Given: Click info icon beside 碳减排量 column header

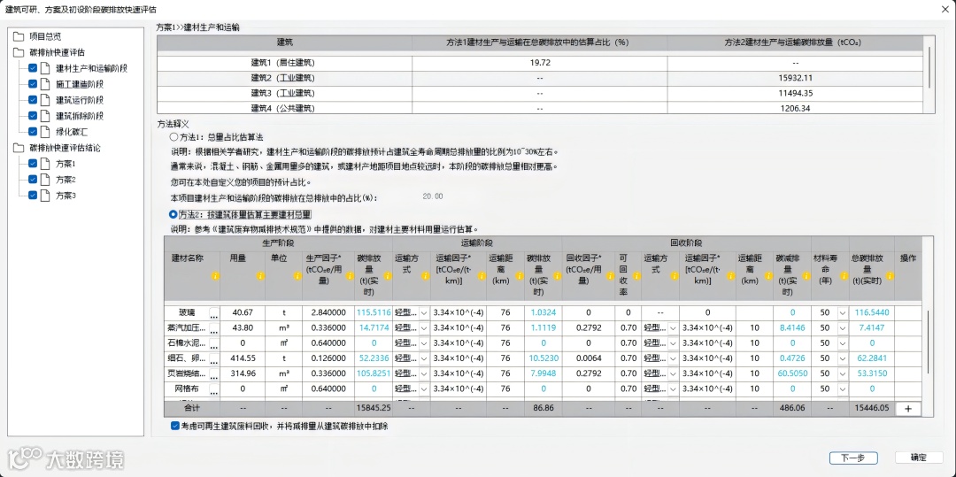Looking at the screenshot, I should [x=806, y=276].
